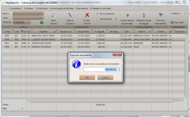This screenshot has height=117, width=190.
Task: Click Novo Contrato button
Action: coord(105,14)
